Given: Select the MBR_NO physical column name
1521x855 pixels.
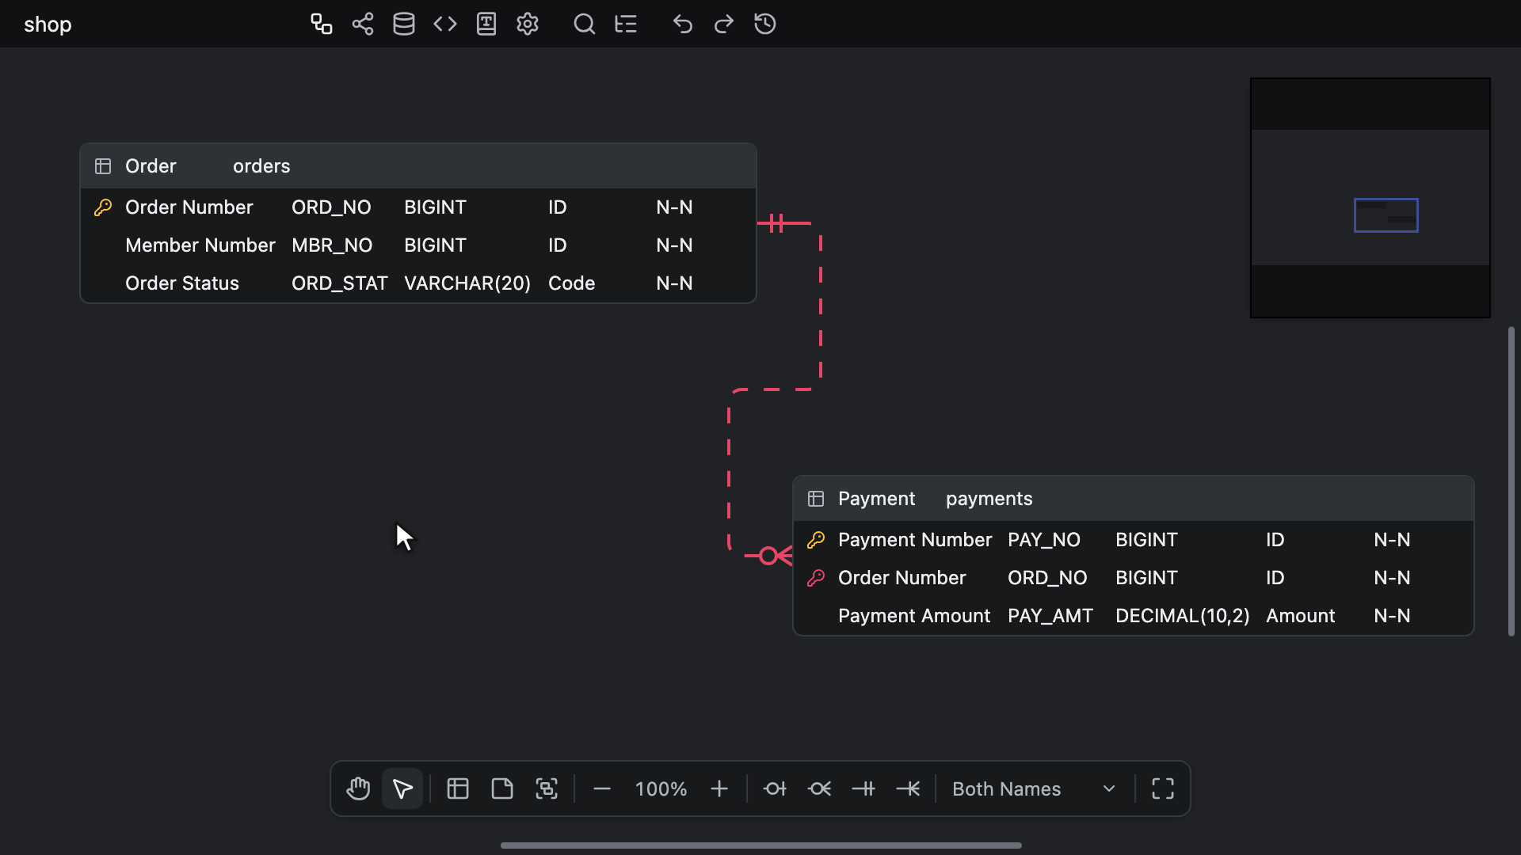Looking at the screenshot, I should [332, 245].
